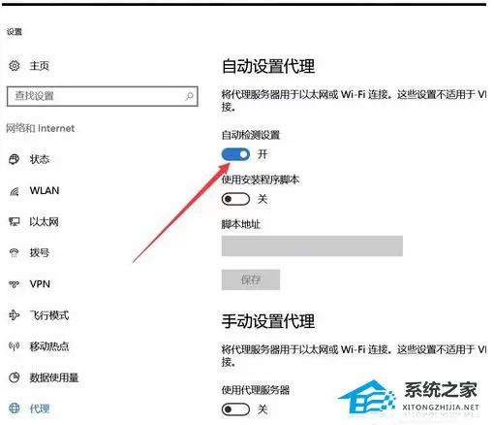
Task: Open the 状态 status globe icon
Action: (x=15, y=159)
